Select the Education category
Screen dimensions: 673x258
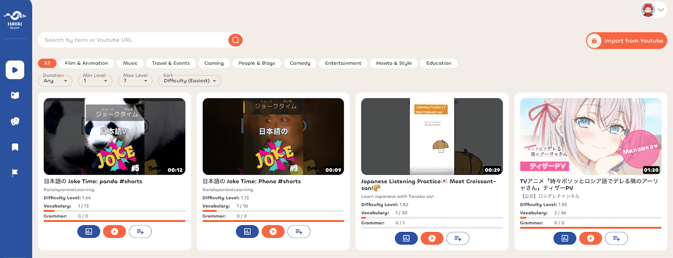point(439,63)
